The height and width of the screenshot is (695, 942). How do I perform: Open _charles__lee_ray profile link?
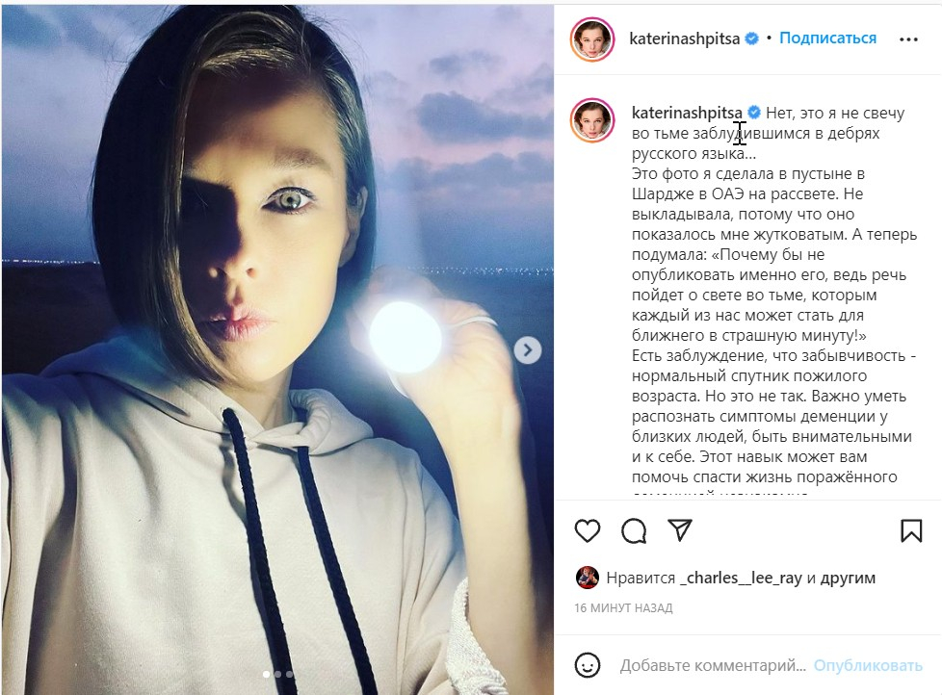pos(741,579)
